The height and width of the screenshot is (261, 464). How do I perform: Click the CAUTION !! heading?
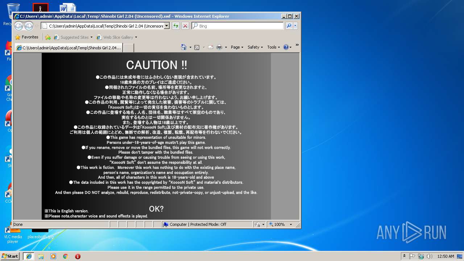point(157,65)
